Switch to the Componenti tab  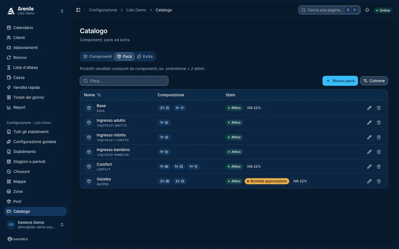[x=98, y=56]
